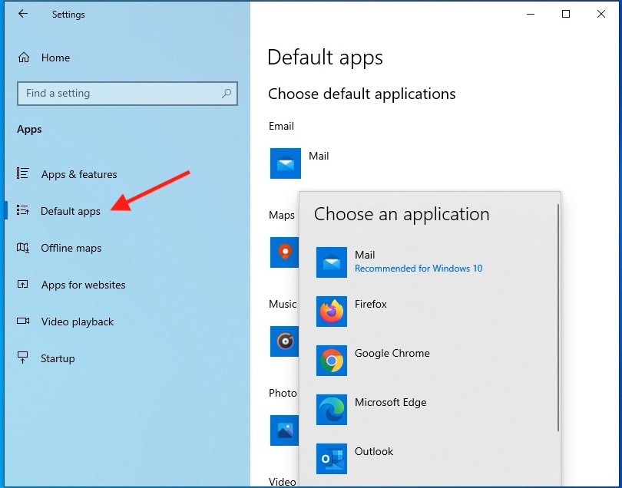
Task: Click the back arrow in Settings
Action: click(23, 14)
